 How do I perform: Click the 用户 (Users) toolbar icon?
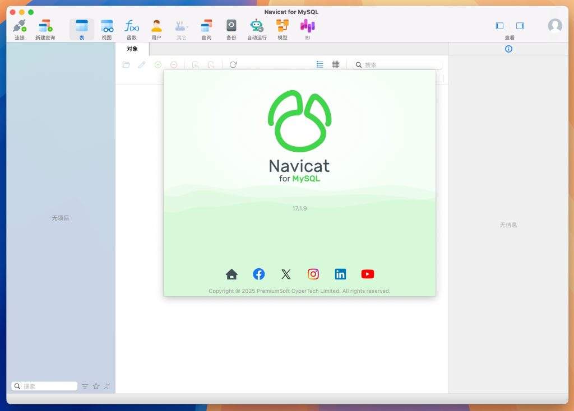point(156,29)
